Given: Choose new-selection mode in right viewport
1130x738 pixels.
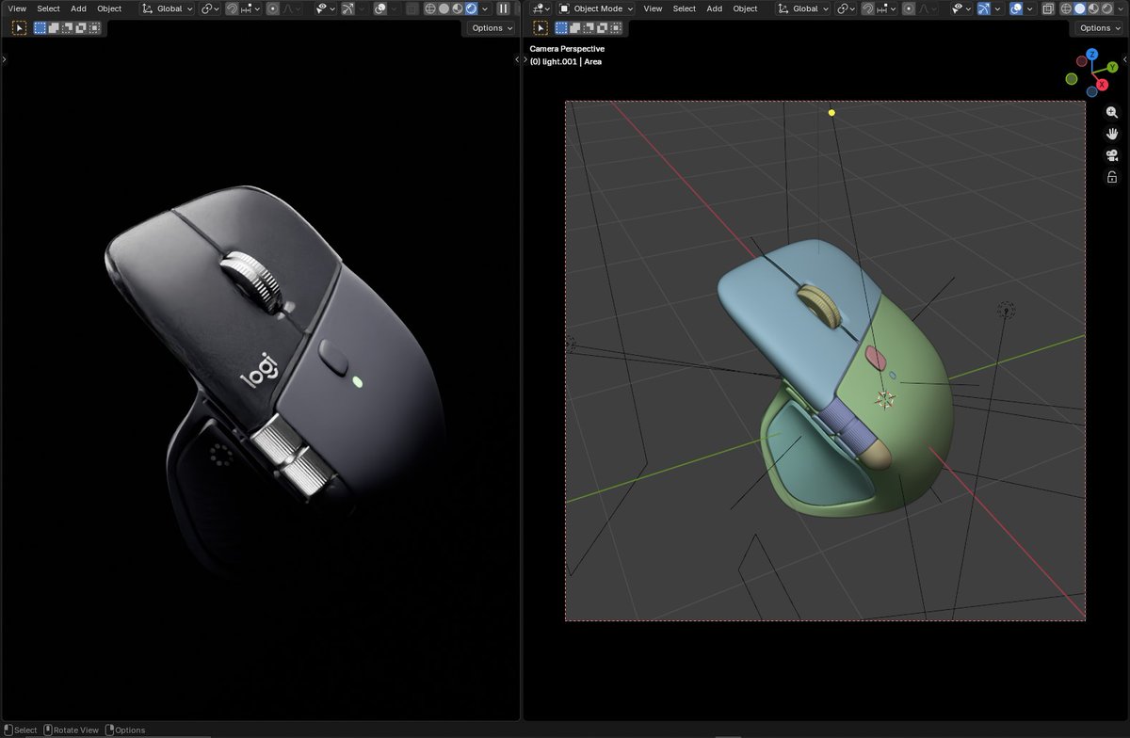Looking at the screenshot, I should (x=562, y=28).
